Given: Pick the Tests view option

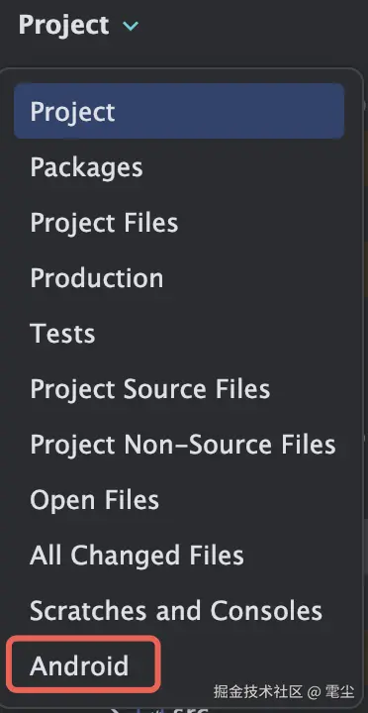Looking at the screenshot, I should [x=62, y=334].
